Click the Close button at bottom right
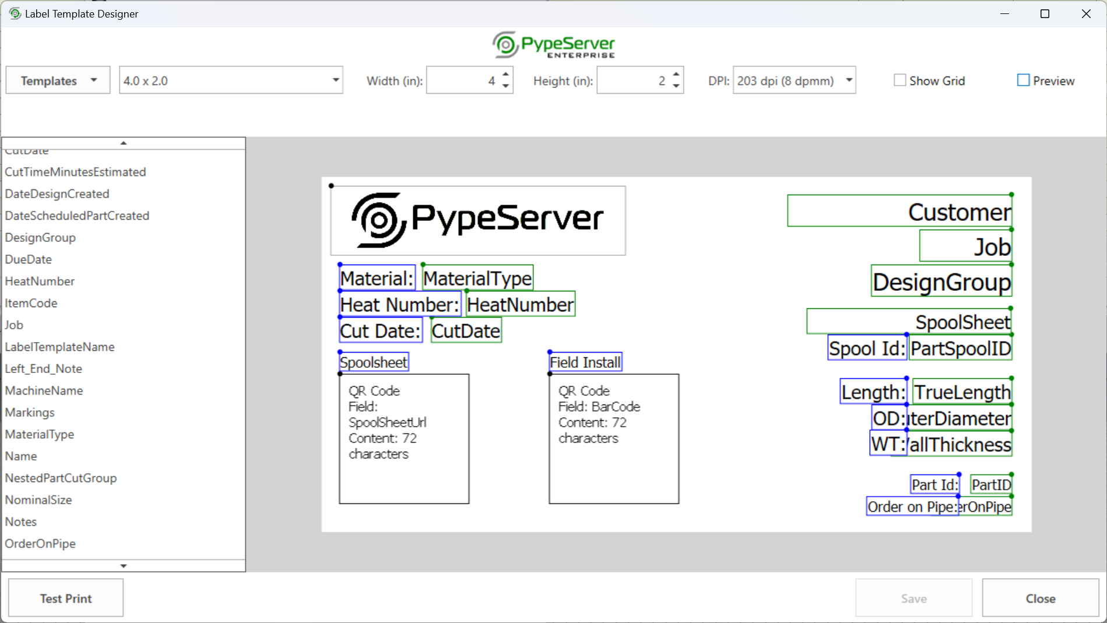Screen dimensions: 1107x623 1041,598
